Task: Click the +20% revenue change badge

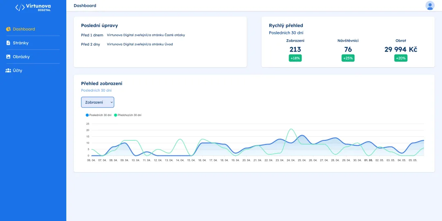Action: [x=401, y=58]
